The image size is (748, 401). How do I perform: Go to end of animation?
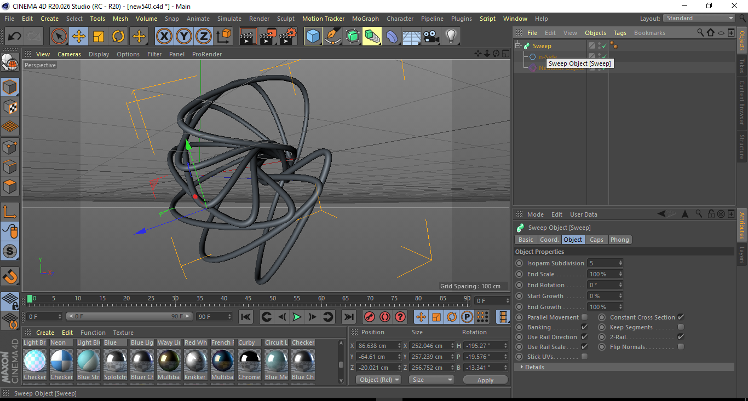(348, 317)
